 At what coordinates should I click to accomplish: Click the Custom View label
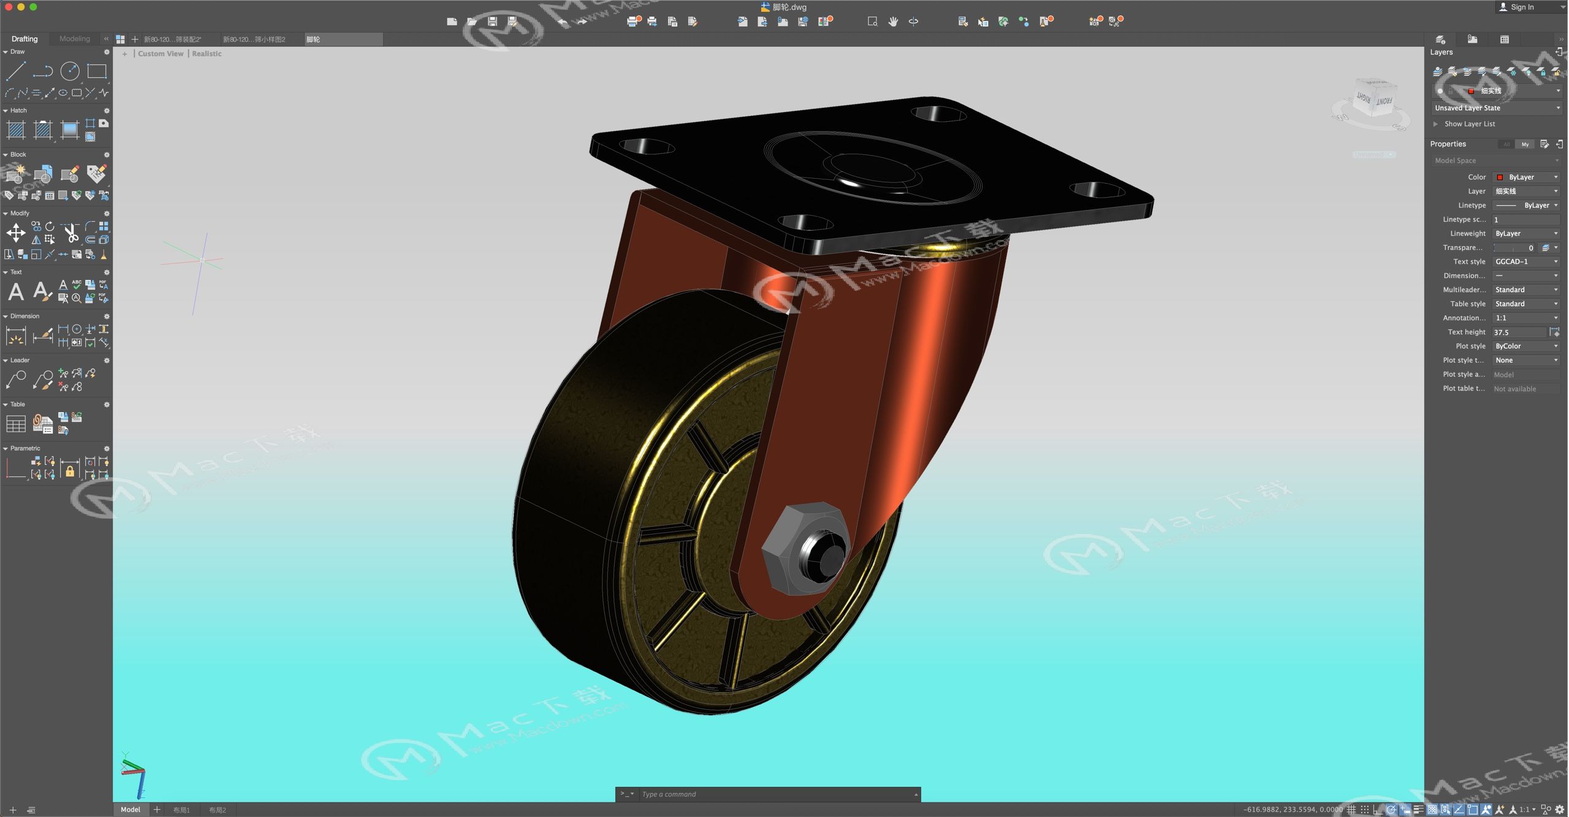coord(161,54)
